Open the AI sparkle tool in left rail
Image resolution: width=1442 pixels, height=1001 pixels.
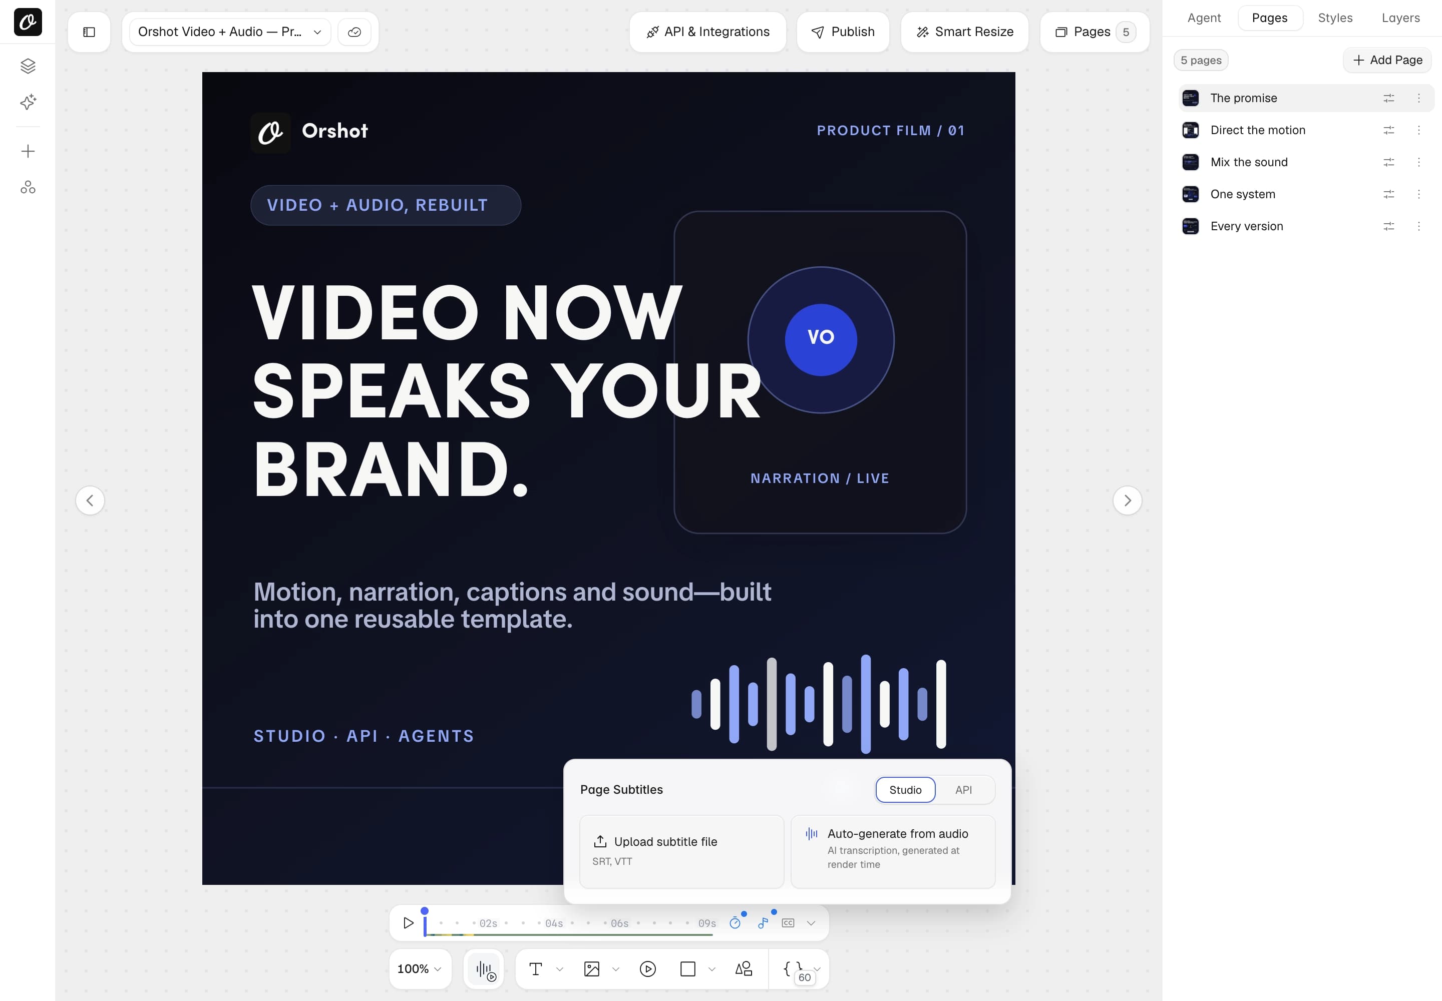pyautogui.click(x=28, y=102)
